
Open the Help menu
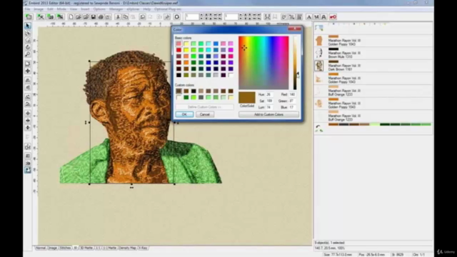(146, 9)
